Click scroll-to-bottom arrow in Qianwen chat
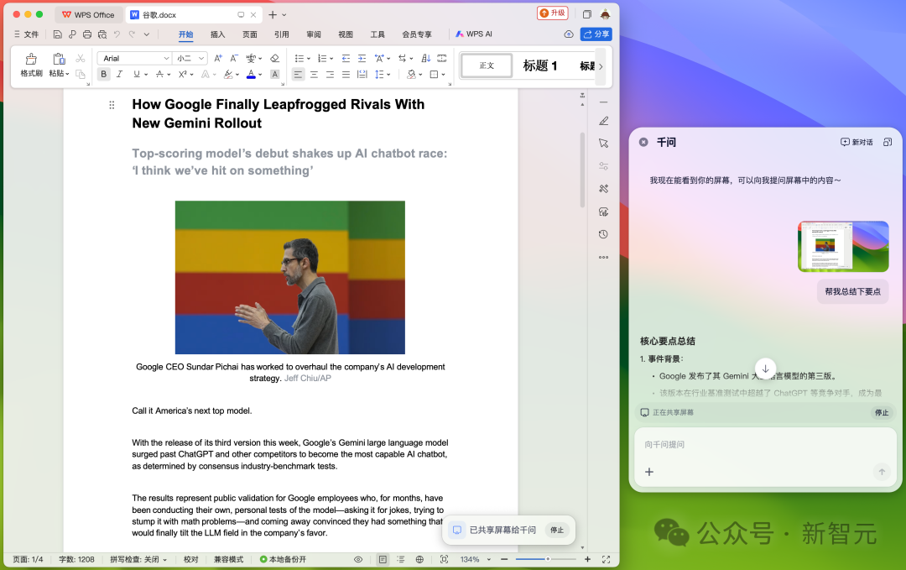 coord(765,369)
